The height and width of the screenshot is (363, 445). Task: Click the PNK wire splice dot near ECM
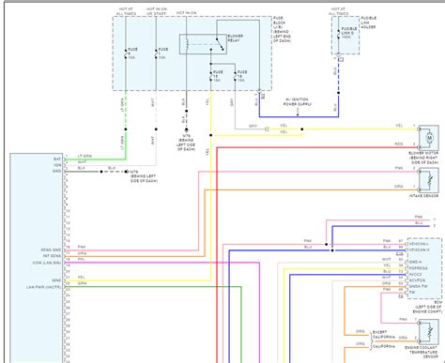pos(326,245)
